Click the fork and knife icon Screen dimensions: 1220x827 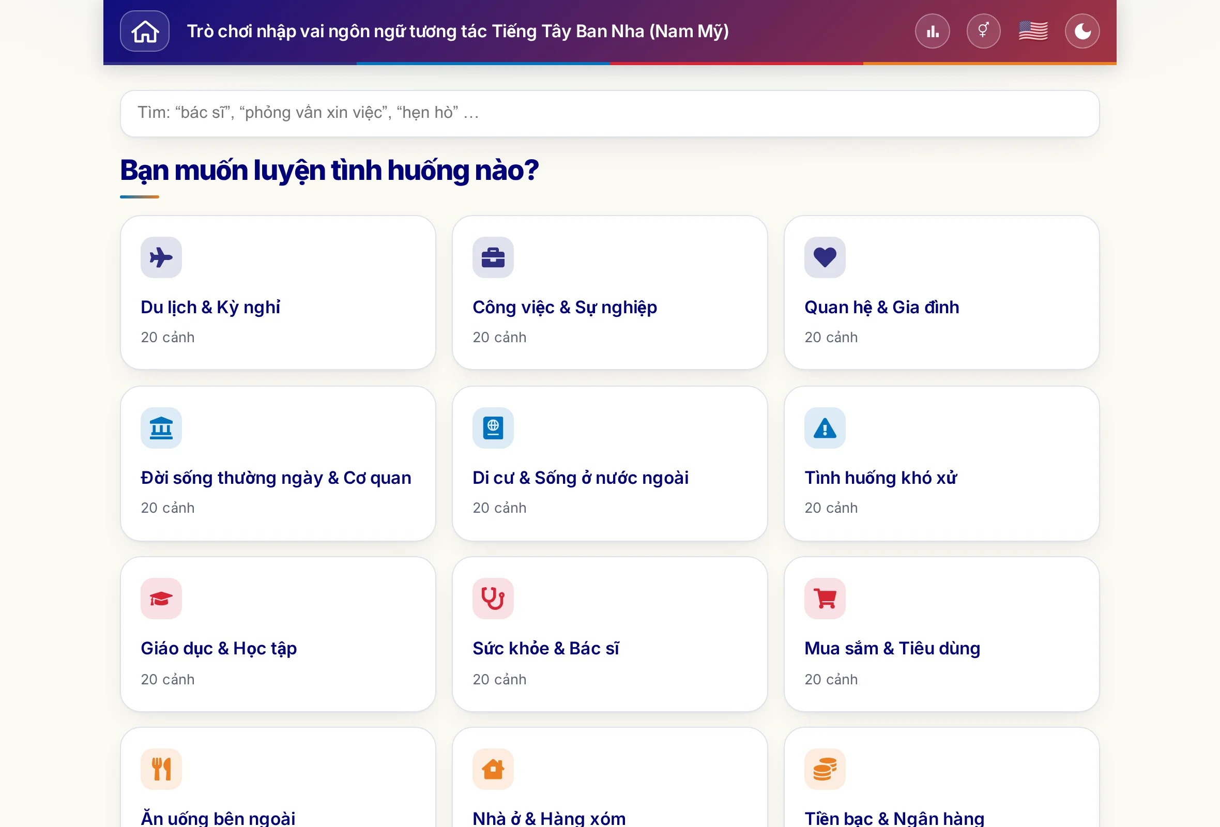[161, 769]
